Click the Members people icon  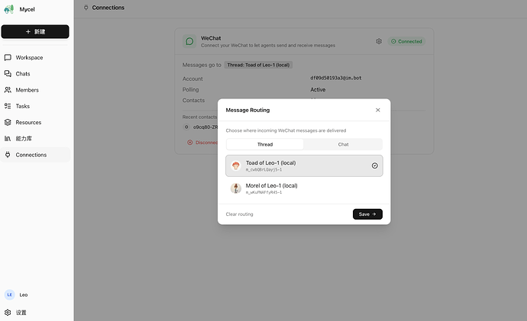click(8, 90)
